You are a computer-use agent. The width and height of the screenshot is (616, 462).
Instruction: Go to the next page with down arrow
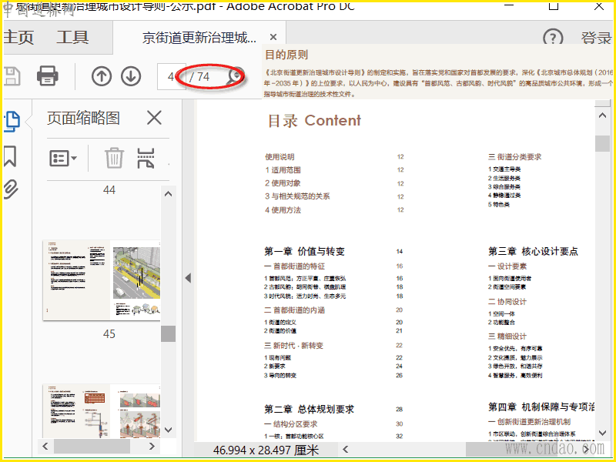(131, 76)
